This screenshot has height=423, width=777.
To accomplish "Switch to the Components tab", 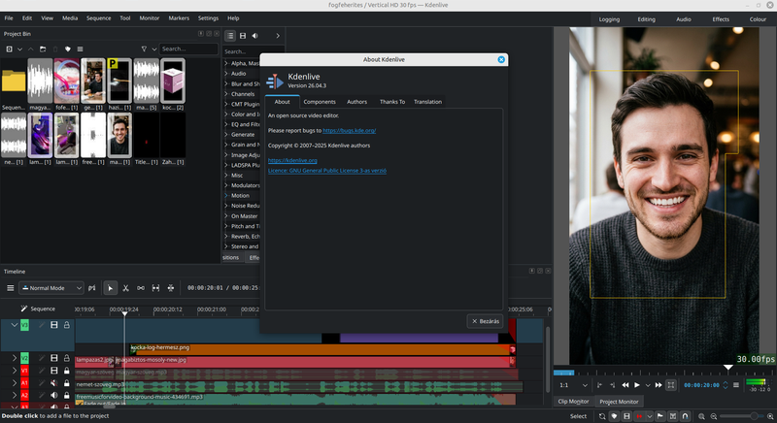I will coord(320,102).
